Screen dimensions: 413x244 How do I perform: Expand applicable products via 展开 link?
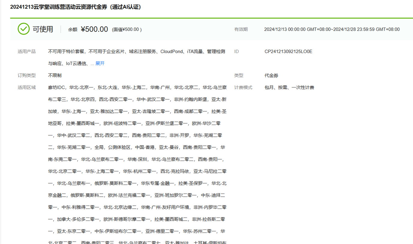[100, 63]
